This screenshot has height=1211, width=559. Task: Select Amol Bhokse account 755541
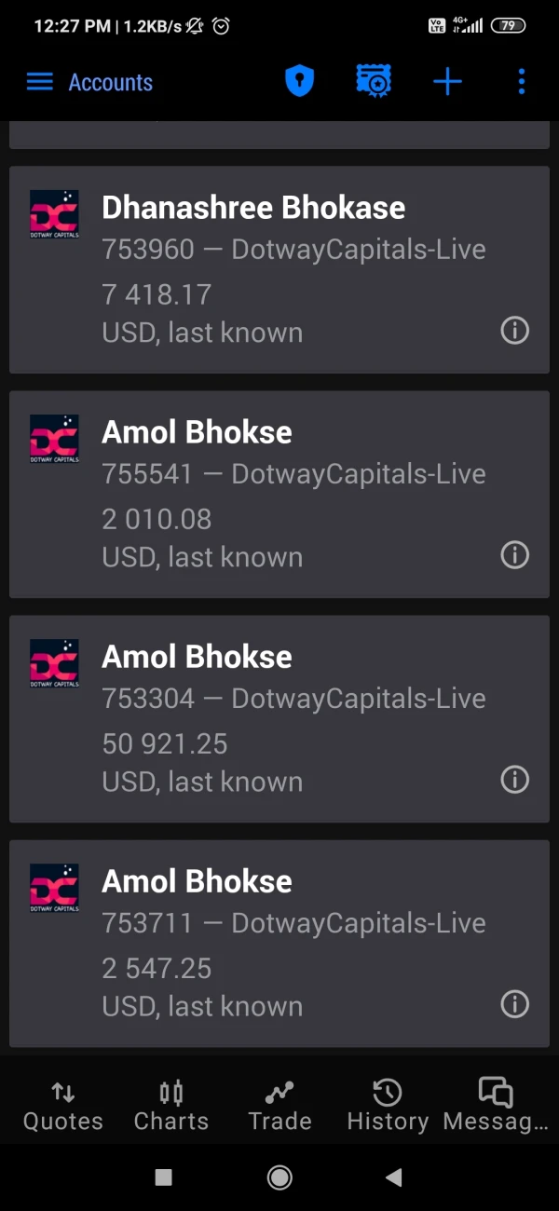279,495
